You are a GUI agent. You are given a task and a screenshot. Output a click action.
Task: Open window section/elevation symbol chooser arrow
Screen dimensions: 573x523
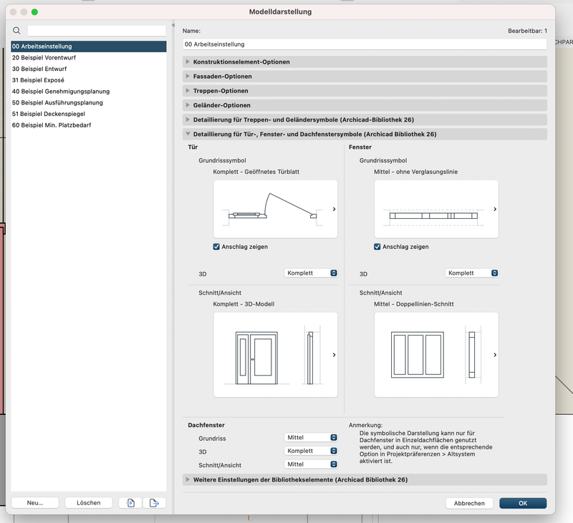coord(495,354)
